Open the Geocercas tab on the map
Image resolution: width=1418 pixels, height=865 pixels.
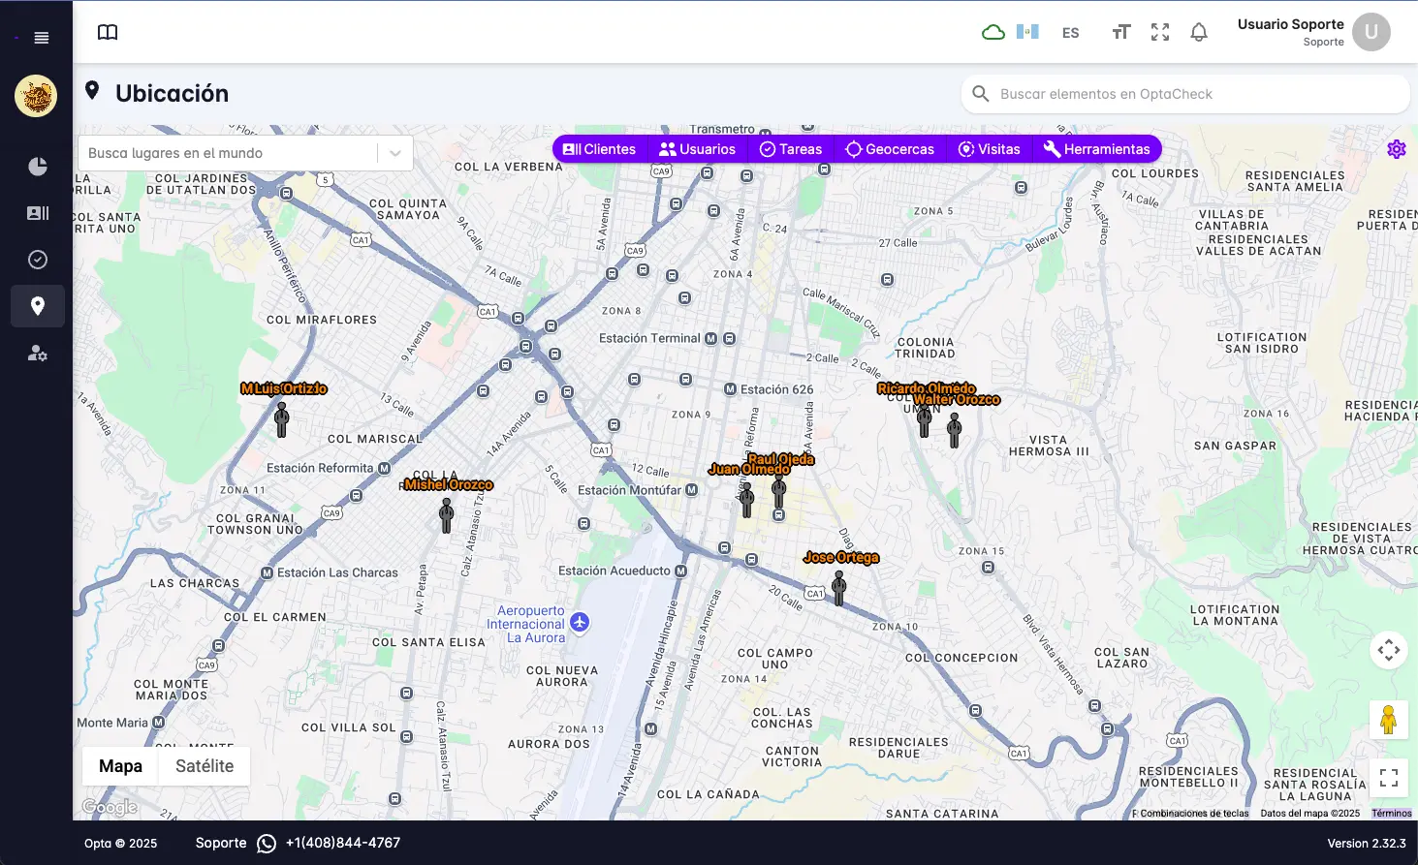(x=890, y=149)
